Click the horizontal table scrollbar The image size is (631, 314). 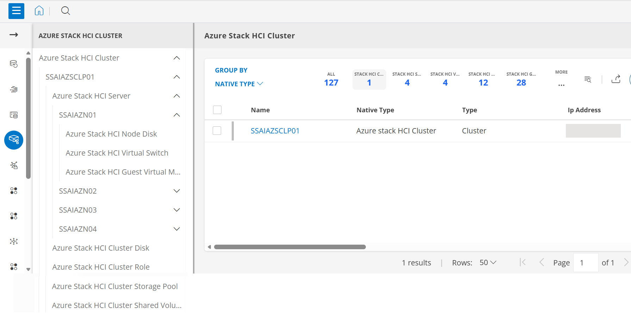click(x=290, y=247)
